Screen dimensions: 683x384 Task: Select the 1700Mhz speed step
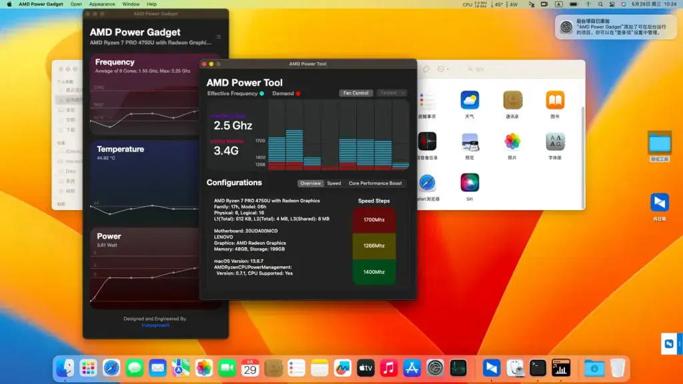click(374, 220)
